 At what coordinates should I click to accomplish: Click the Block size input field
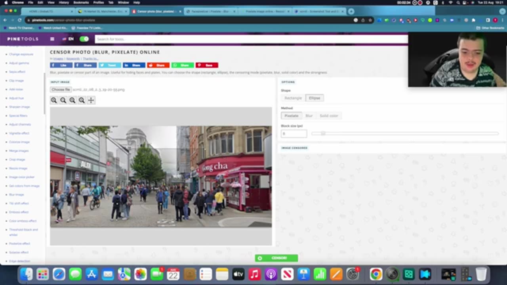(294, 134)
